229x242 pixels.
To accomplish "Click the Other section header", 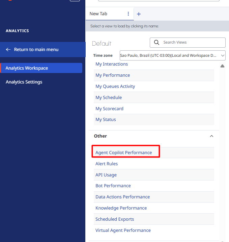I will (101, 136).
